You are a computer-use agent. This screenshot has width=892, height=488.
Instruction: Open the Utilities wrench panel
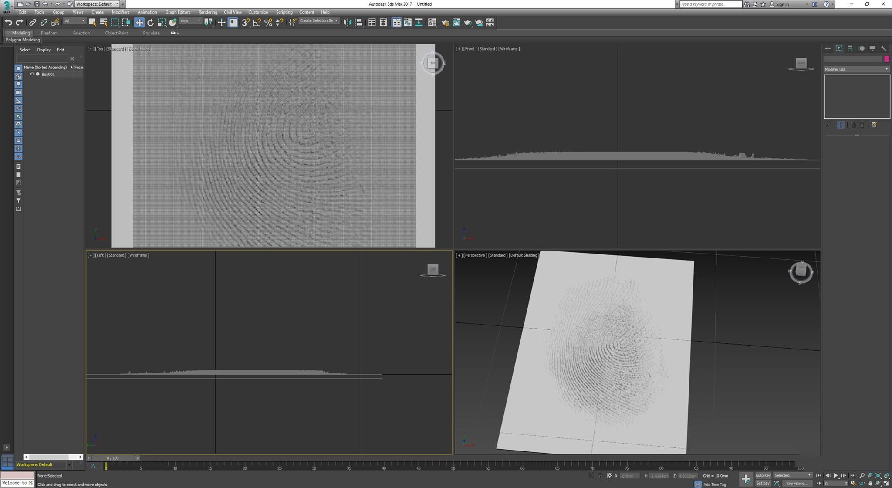(883, 48)
